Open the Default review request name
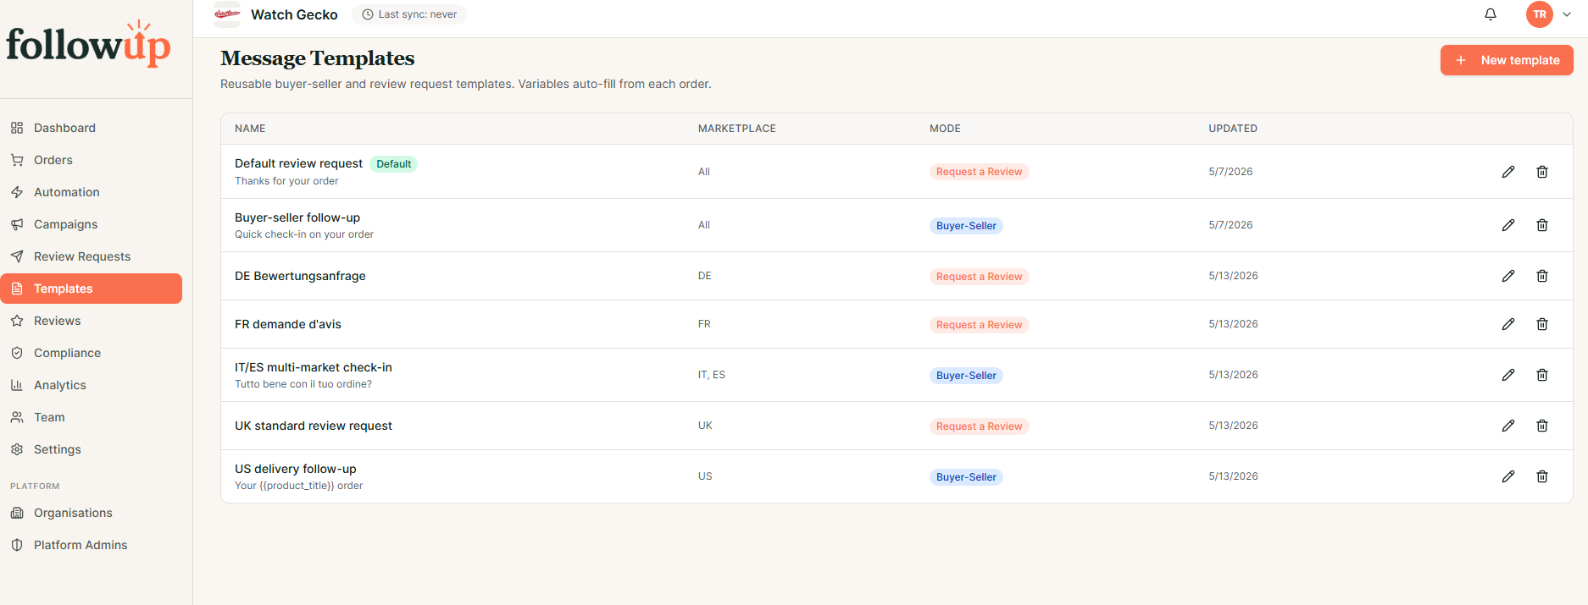The width and height of the screenshot is (1588, 605). coord(298,163)
